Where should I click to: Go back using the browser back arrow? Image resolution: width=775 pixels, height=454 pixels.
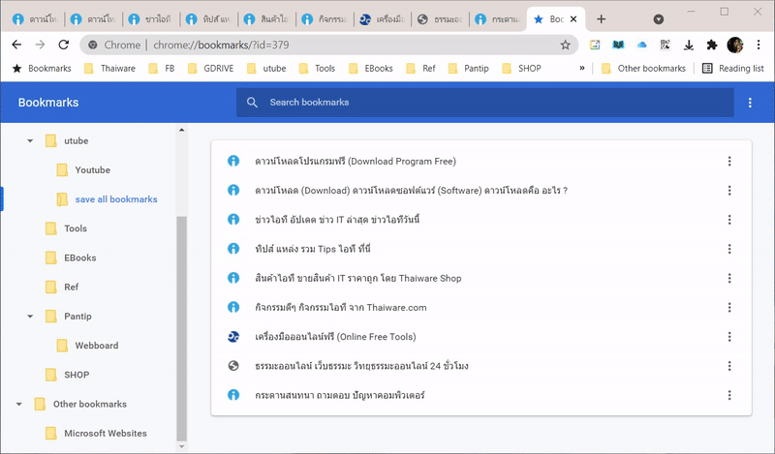(x=16, y=45)
